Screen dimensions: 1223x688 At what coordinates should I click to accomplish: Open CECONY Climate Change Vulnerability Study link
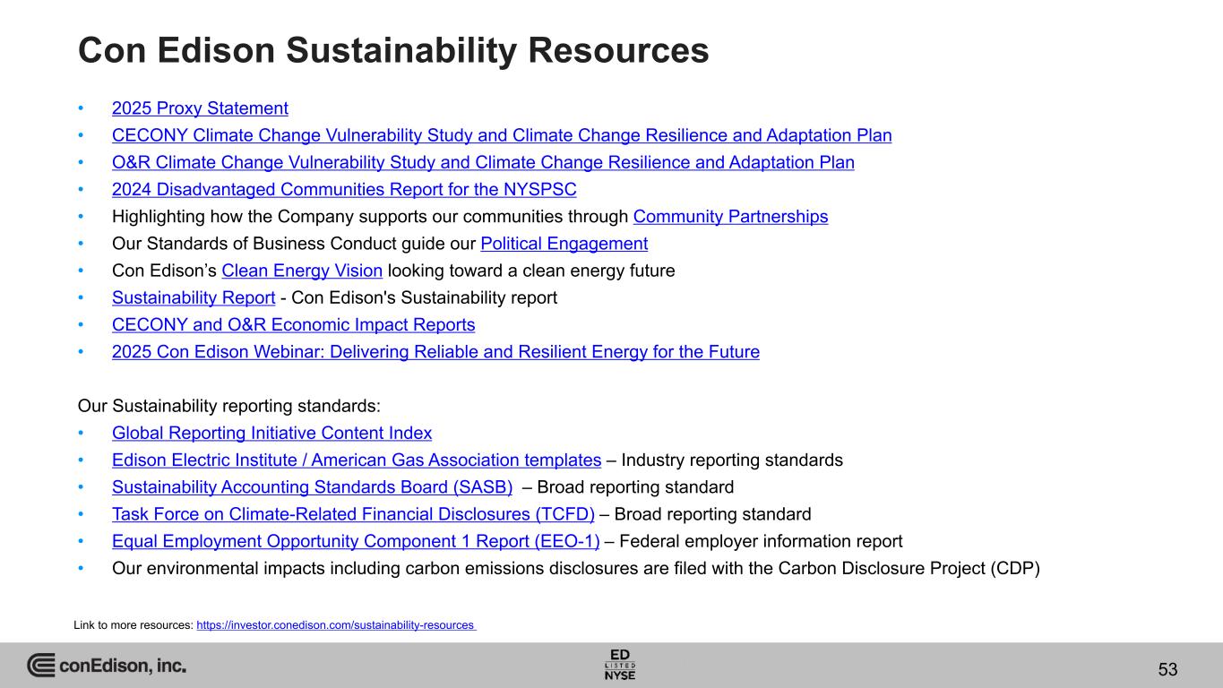click(x=501, y=135)
